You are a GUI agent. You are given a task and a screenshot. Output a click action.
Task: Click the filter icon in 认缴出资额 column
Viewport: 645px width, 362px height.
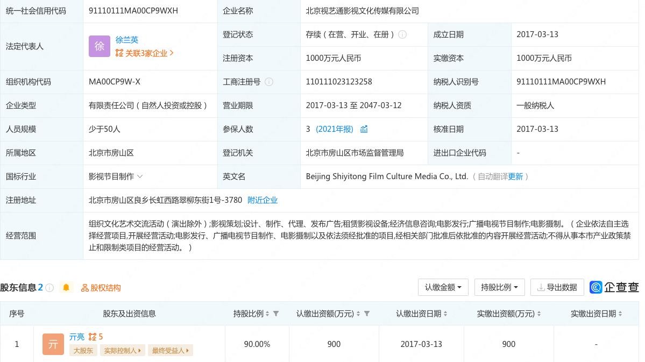pyautogui.click(x=367, y=314)
